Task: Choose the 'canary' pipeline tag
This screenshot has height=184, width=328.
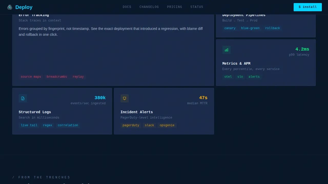Action: click(230, 28)
